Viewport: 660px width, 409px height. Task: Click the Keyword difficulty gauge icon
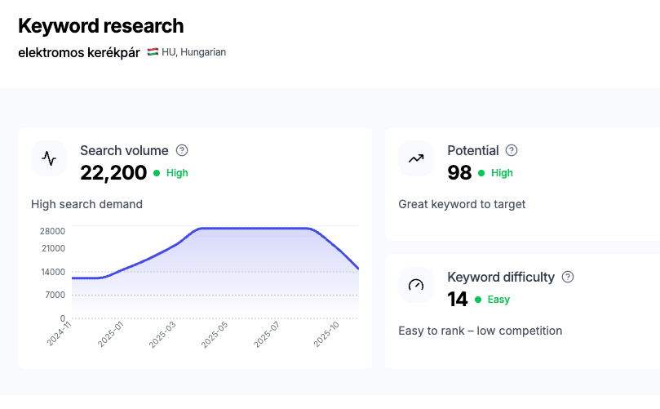coord(416,285)
